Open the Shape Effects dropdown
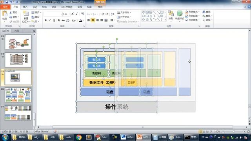251x141 pixels. pyautogui.click(x=192, y=20)
